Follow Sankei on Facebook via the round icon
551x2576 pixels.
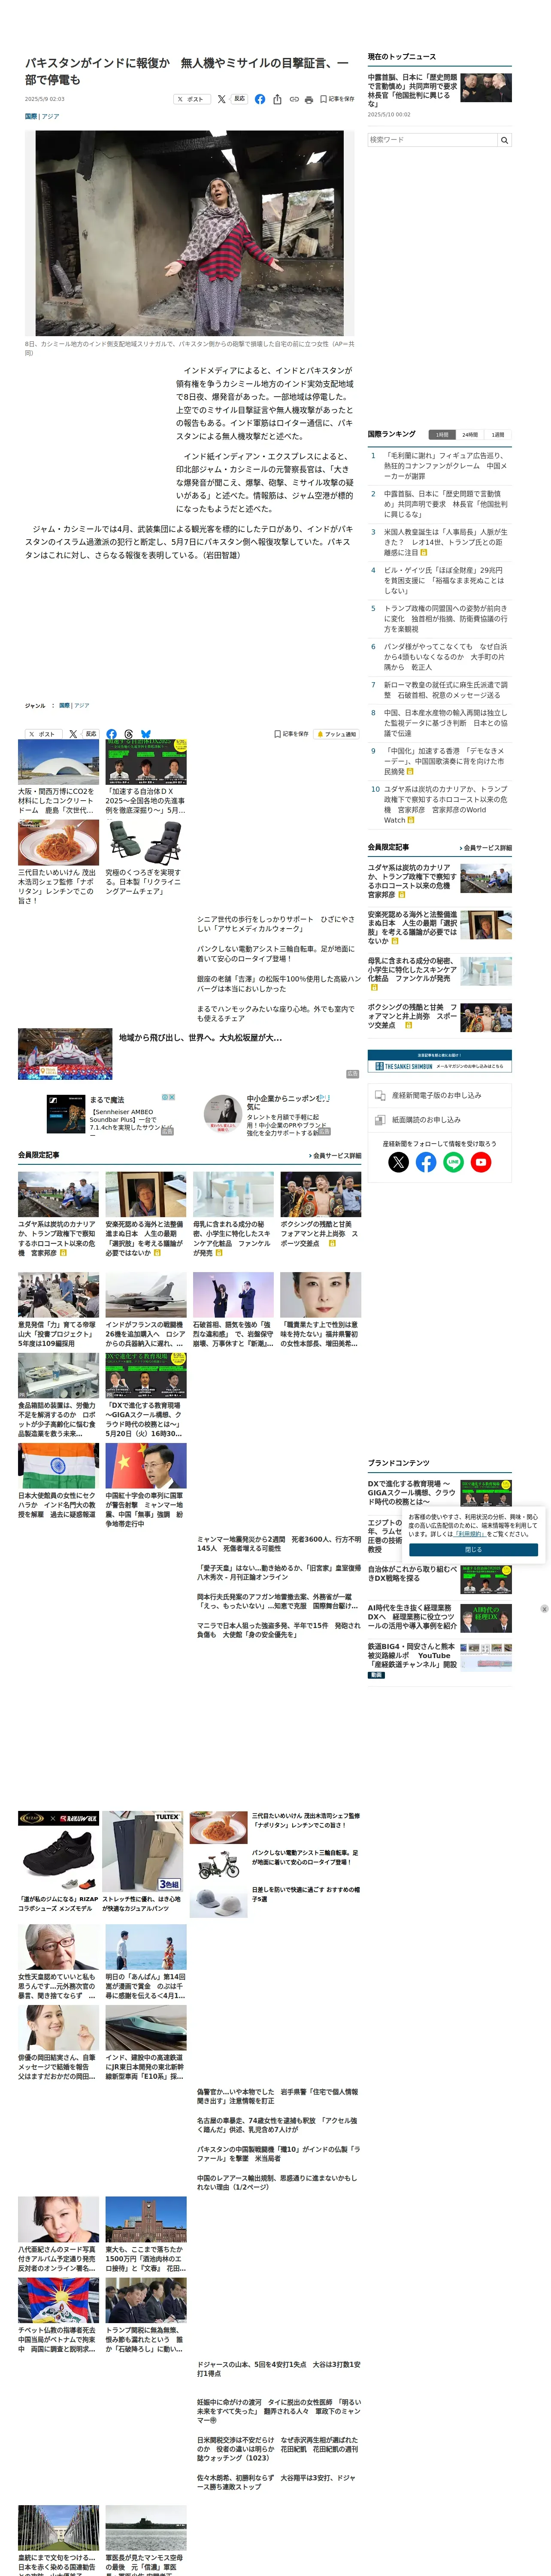click(x=426, y=1162)
